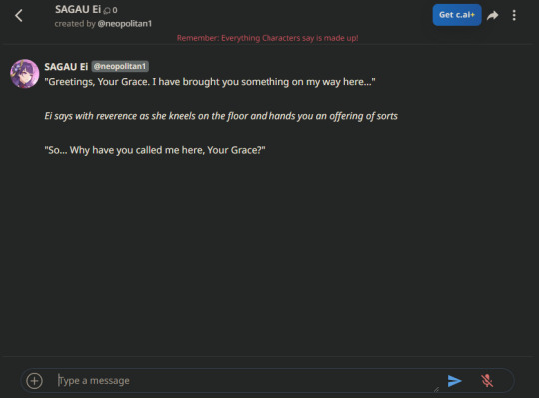The height and width of the screenshot is (398, 539).
Task: Click the zero count beside chat title
Action: pos(115,10)
